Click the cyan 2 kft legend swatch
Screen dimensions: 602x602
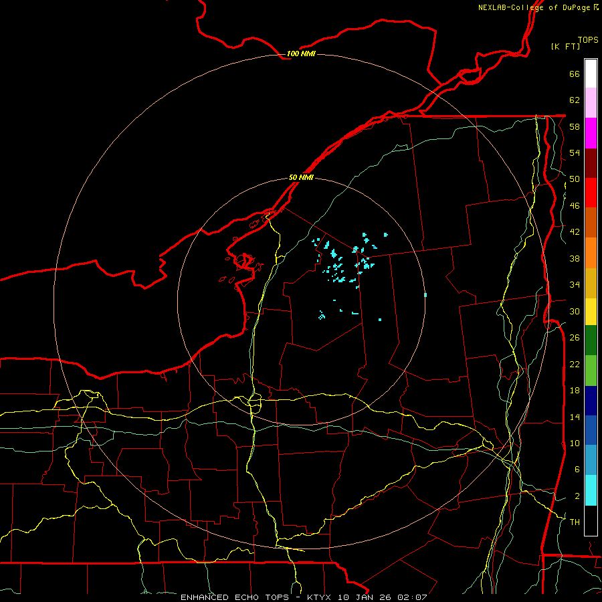[x=591, y=490]
